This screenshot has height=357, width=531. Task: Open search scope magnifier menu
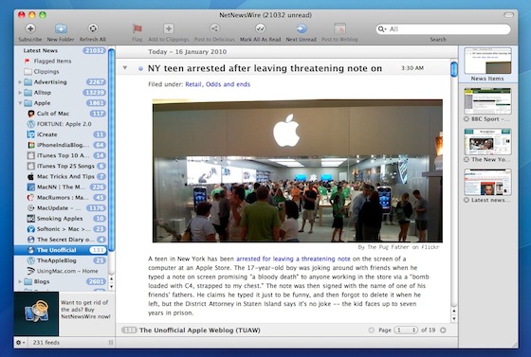382,29
